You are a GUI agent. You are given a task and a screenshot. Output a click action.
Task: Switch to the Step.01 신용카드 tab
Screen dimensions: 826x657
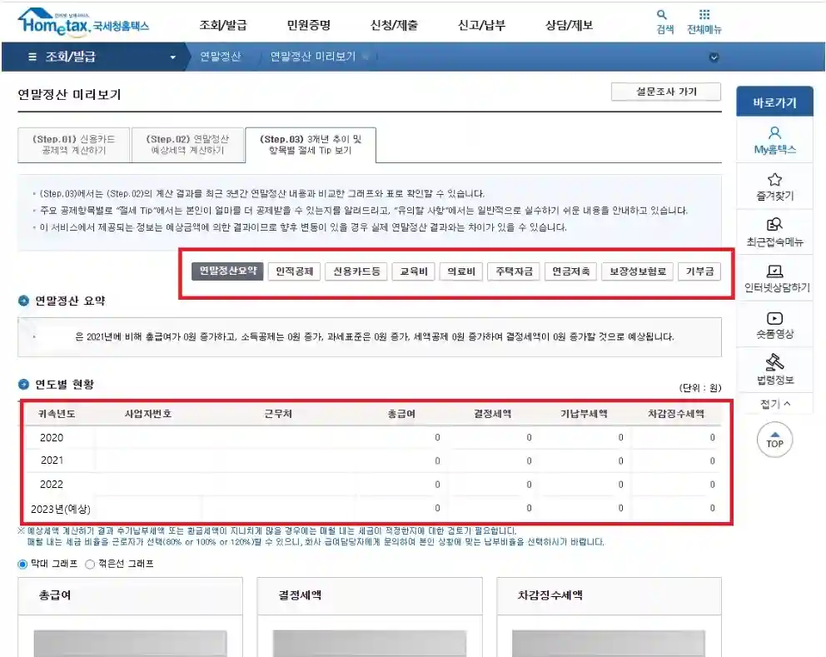click(x=73, y=143)
